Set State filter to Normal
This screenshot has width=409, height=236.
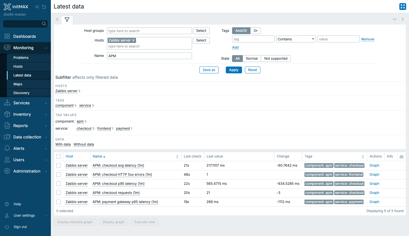pos(252,59)
